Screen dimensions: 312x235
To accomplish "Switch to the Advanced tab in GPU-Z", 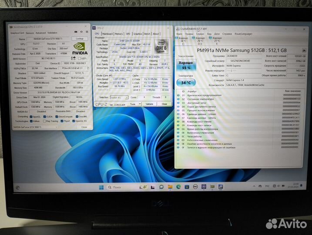I will (40, 33).
